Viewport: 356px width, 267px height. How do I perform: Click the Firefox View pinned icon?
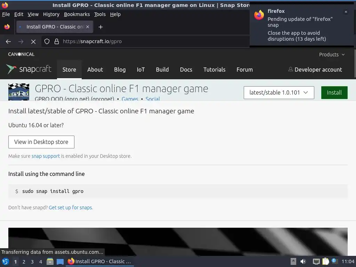(7, 27)
